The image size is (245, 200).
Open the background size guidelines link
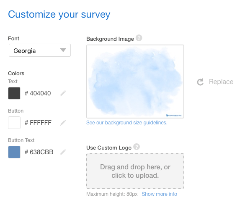tap(127, 123)
